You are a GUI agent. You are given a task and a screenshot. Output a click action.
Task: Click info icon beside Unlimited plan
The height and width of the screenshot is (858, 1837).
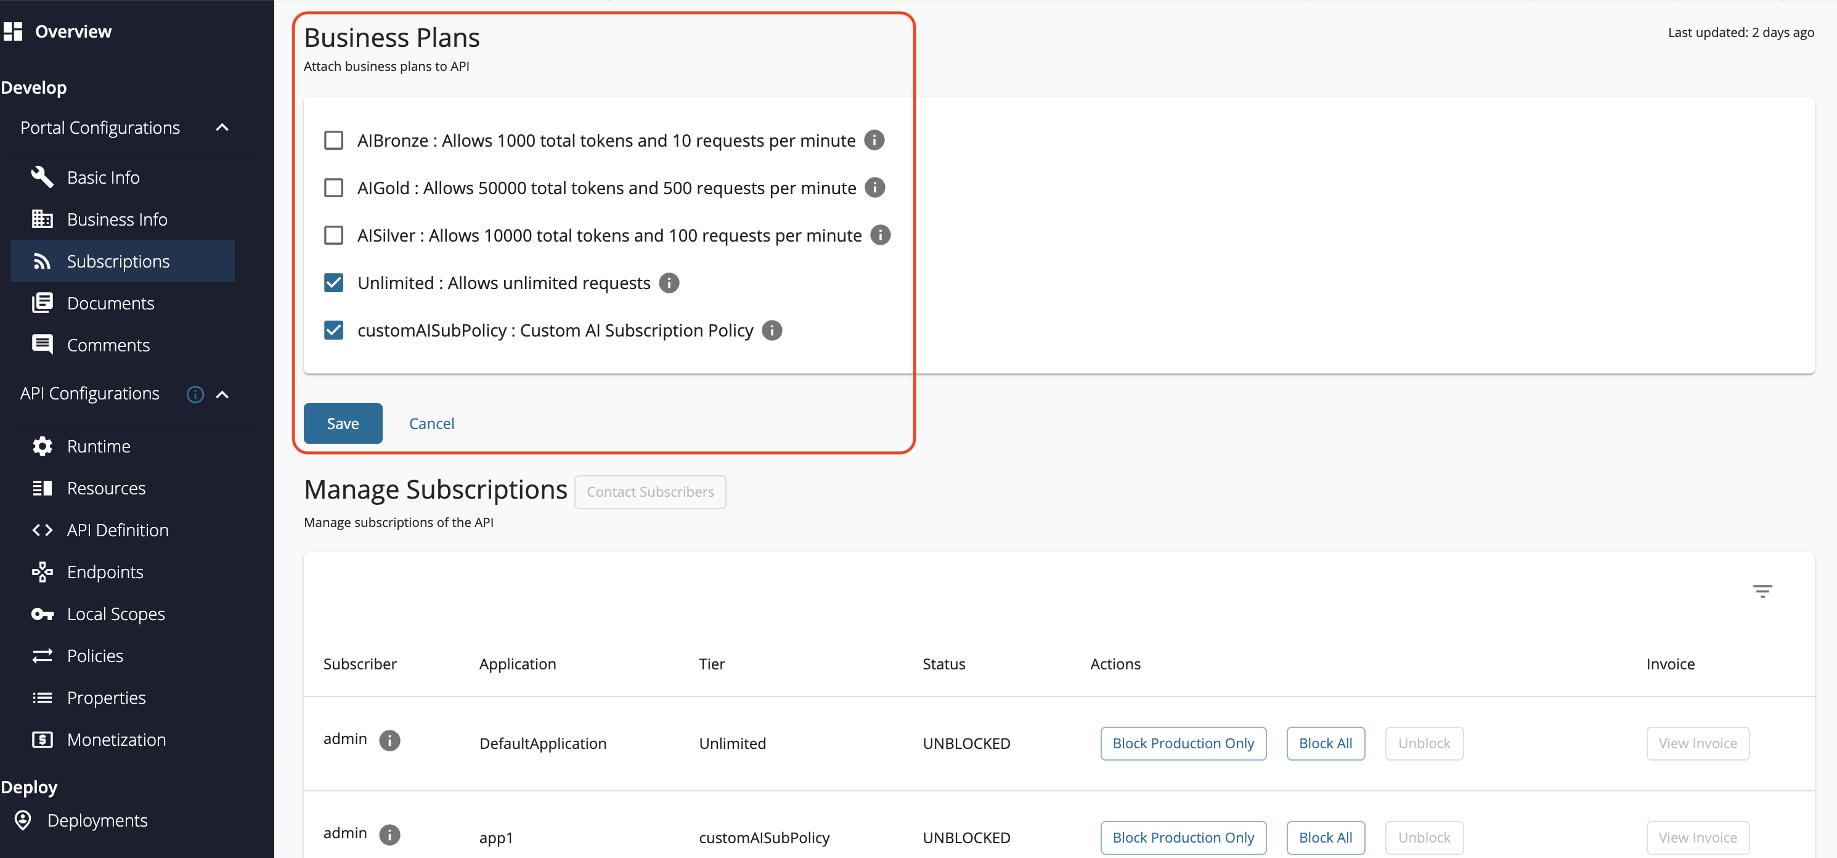[x=668, y=283]
